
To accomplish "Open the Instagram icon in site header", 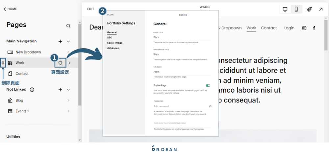I will (304, 28).
